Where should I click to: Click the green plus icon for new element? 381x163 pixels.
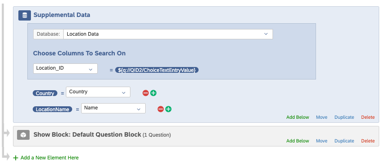point(16,158)
